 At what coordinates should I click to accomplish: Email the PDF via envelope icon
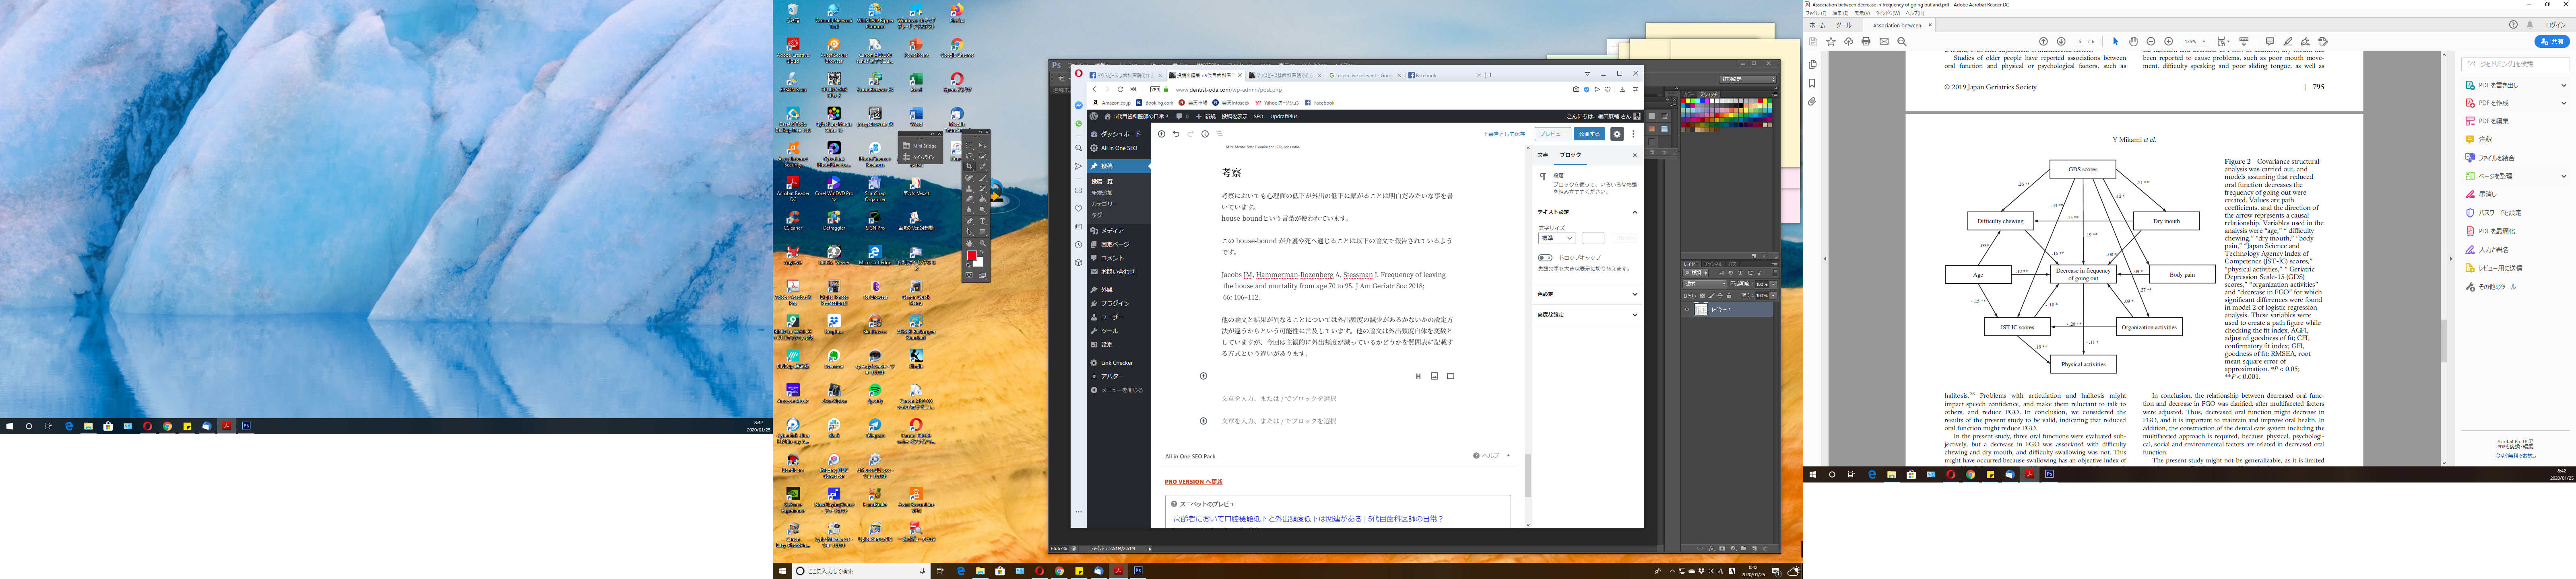pyautogui.click(x=1884, y=42)
